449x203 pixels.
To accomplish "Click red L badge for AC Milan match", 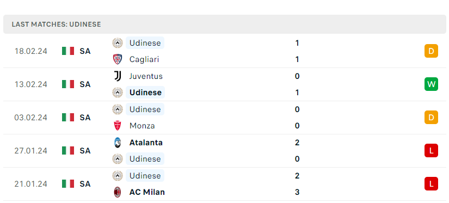I will (x=431, y=184).
